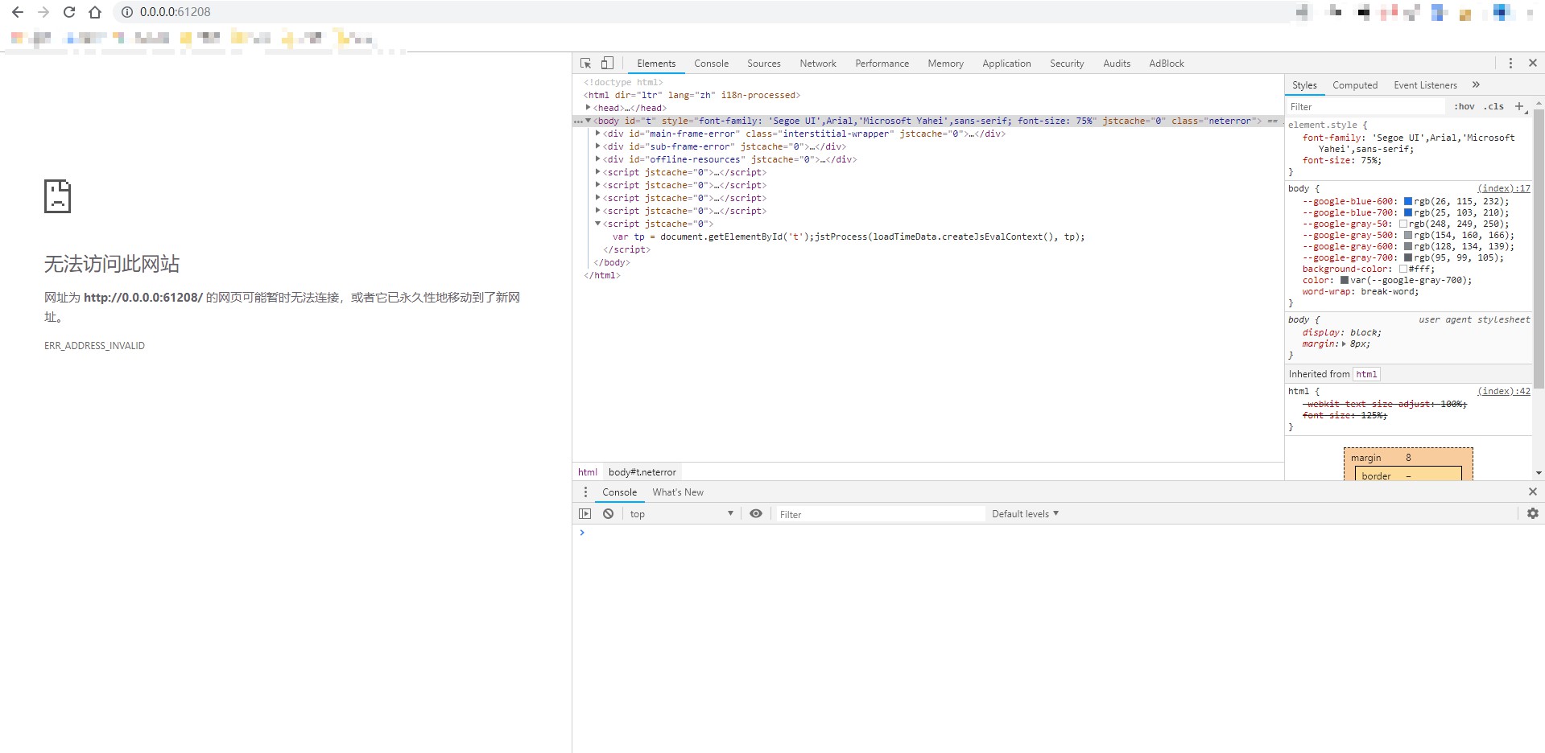Create a live expression via eye icon
The height and width of the screenshot is (753, 1545).
[x=755, y=513]
